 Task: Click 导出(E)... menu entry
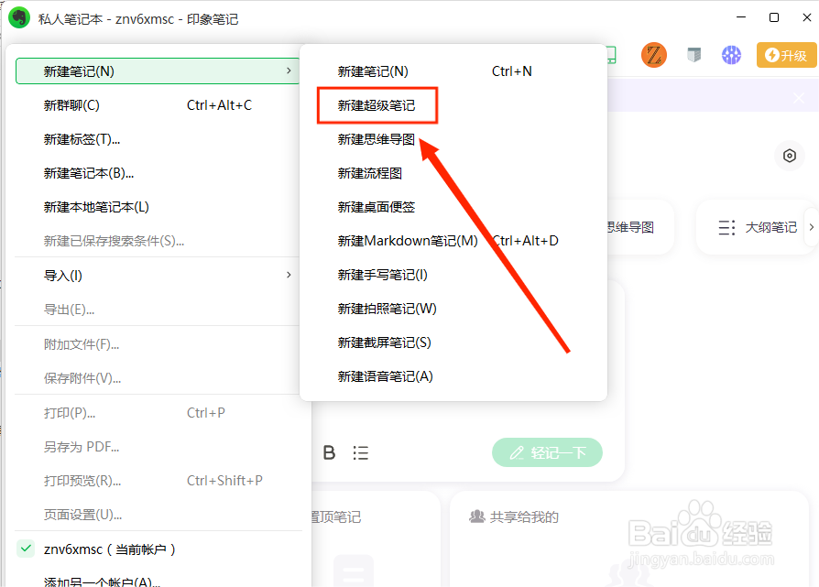pyautogui.click(x=158, y=310)
